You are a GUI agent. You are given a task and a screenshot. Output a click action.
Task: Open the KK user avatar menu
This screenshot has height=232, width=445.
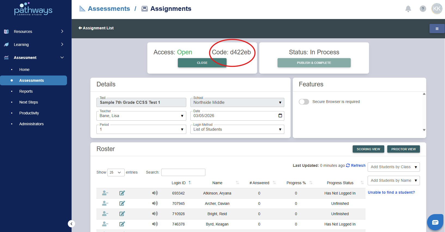tap(437, 9)
